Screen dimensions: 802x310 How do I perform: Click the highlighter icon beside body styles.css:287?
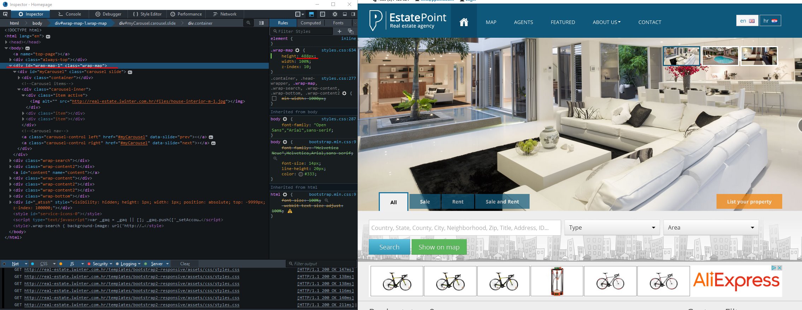[x=285, y=119]
